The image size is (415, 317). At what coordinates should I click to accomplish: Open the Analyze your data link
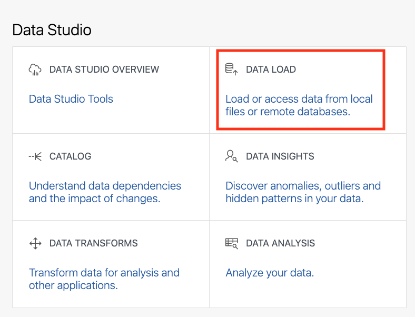coord(270,273)
